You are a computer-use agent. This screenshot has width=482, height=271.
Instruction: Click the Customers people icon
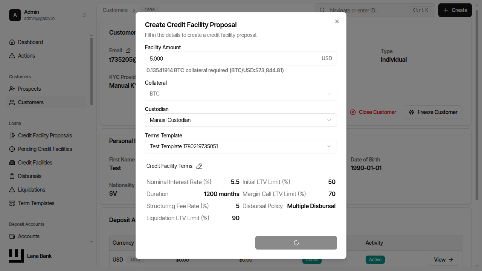coord(12,102)
